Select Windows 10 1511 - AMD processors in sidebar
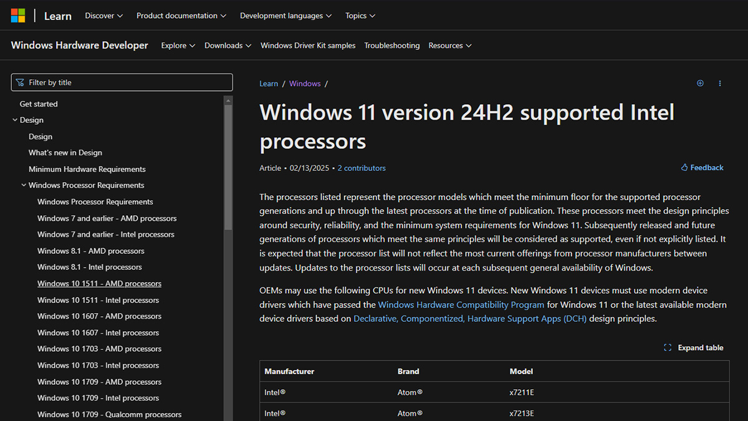 tap(99, 283)
